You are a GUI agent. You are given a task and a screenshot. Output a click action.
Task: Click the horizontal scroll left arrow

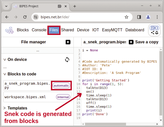click(x=83, y=124)
